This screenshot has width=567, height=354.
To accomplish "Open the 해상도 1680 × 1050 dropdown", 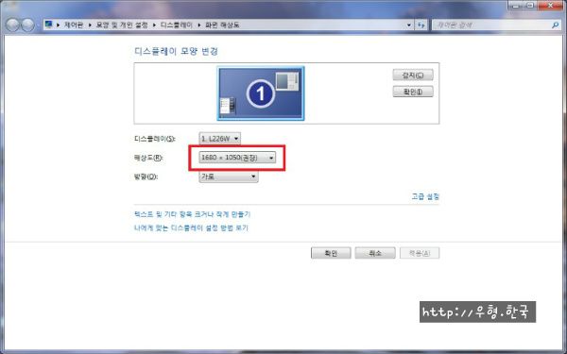I will (237, 158).
